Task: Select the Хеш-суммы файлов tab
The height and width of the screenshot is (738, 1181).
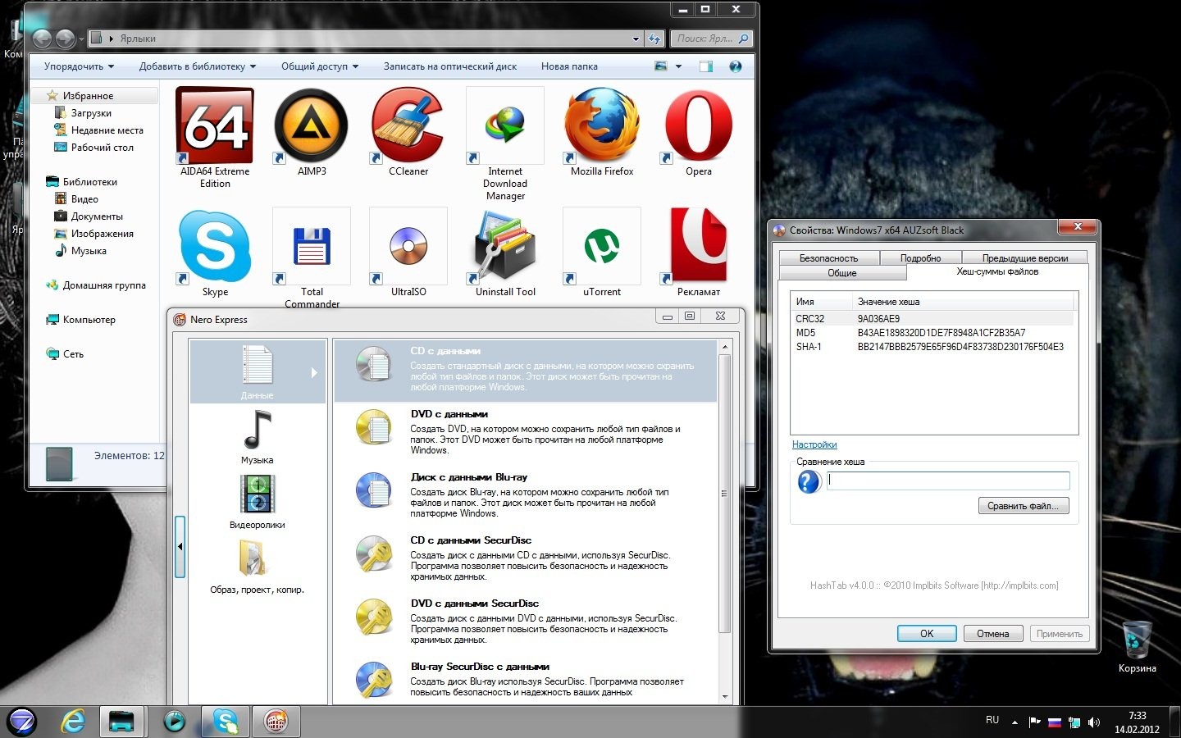Action: coord(997,271)
